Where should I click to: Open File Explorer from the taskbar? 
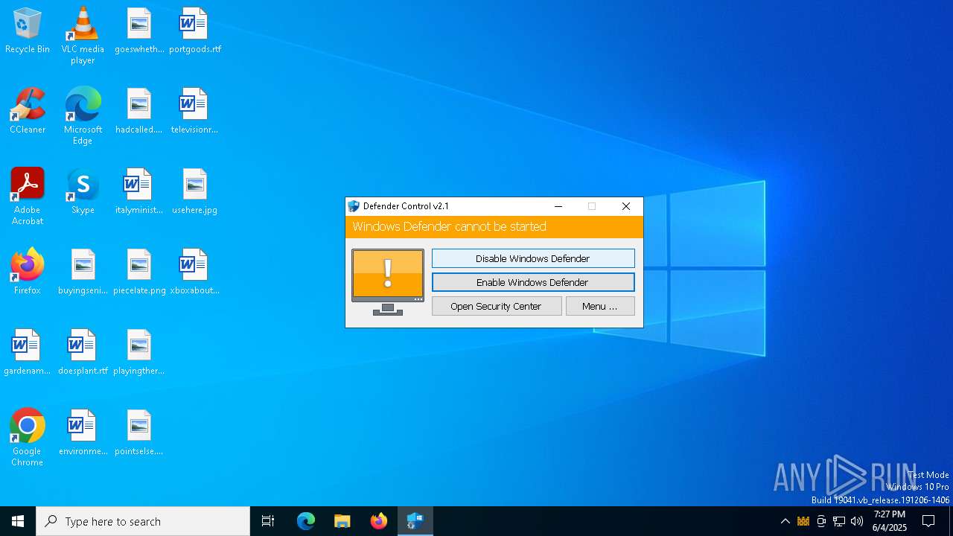point(342,521)
